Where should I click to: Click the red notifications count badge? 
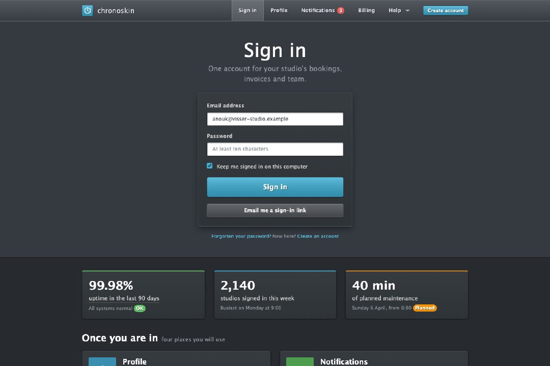[x=341, y=11]
